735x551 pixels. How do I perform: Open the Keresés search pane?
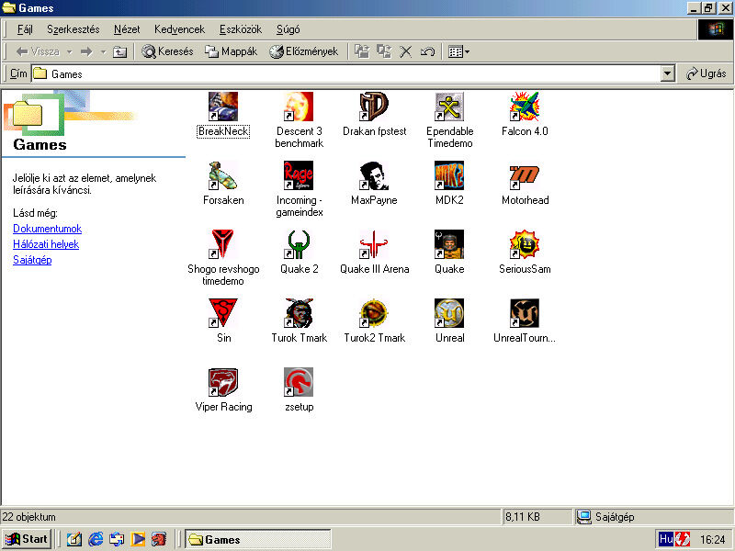click(167, 51)
